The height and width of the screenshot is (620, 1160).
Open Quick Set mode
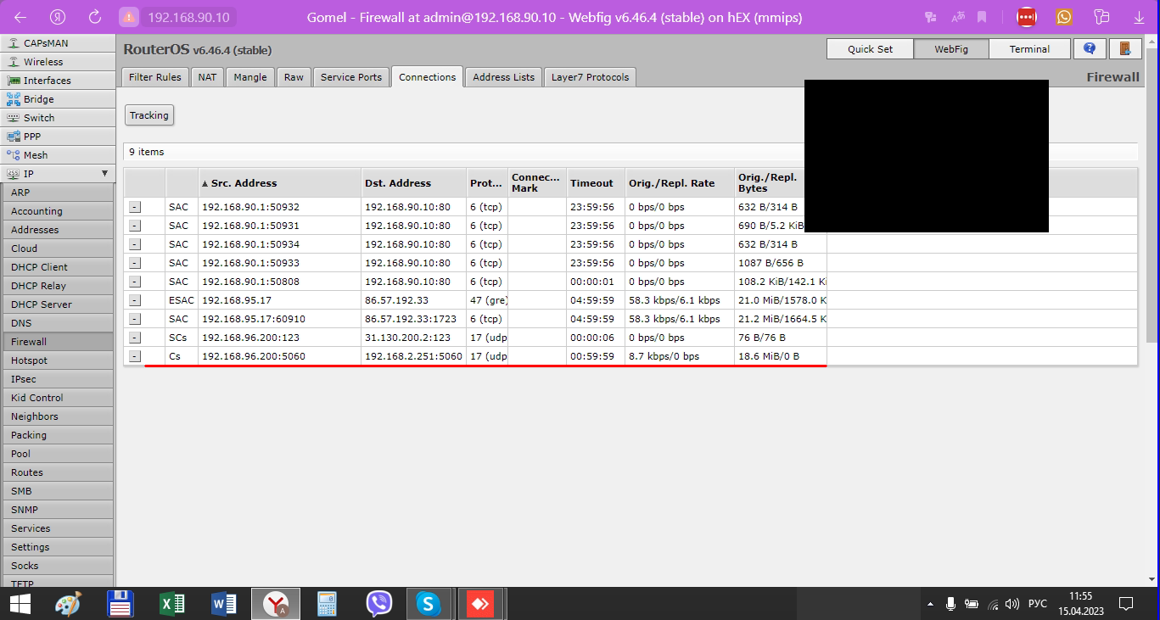coord(870,49)
